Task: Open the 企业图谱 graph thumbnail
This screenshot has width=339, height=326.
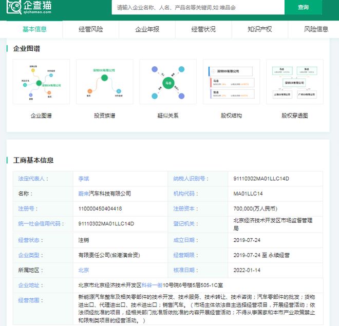Action: click(41, 82)
